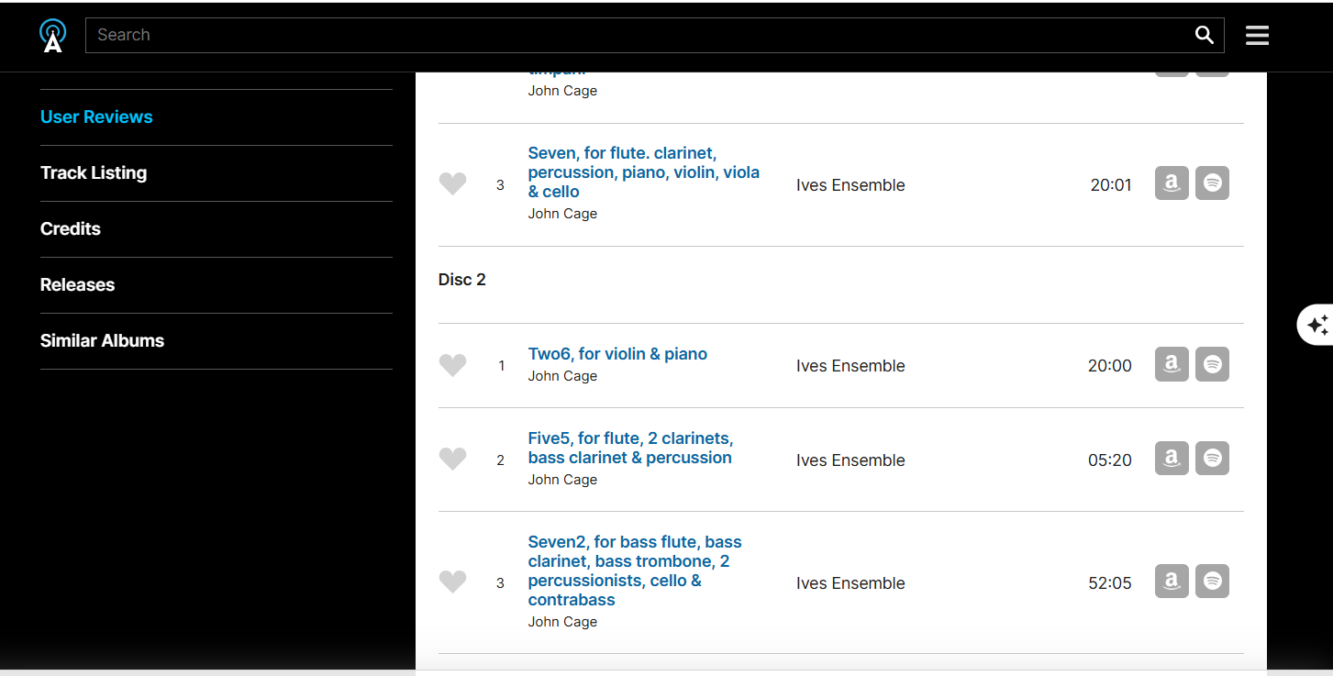The height and width of the screenshot is (676, 1333).
Task: Open Spotify link for 20:01 Seven track
Action: [x=1212, y=183]
